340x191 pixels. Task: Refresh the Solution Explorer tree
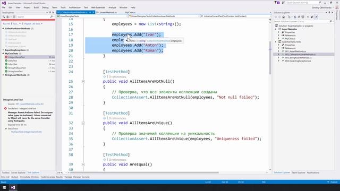coord(295,17)
